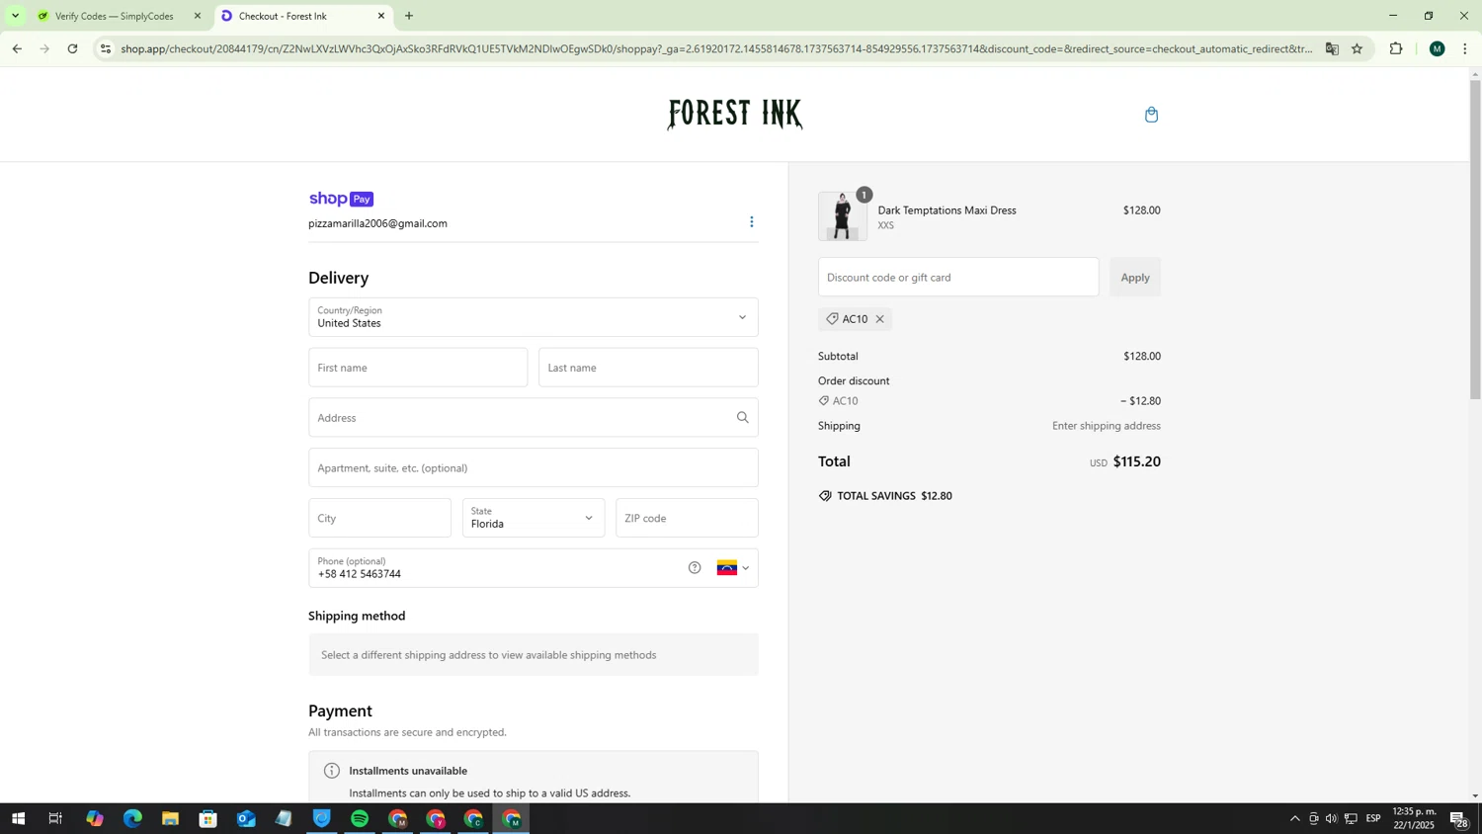Click the Discount code or gift card field
Screen dimensions: 1482x834
(x=958, y=277)
